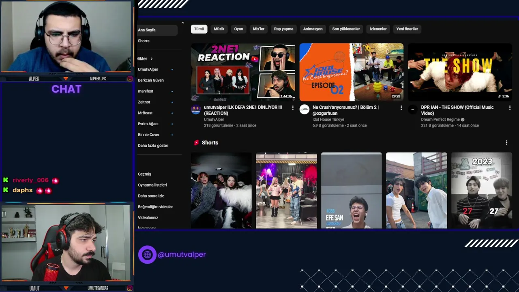This screenshot has height=292, width=519.
Task: Open the Shorts section options menu
Action: pos(506,143)
